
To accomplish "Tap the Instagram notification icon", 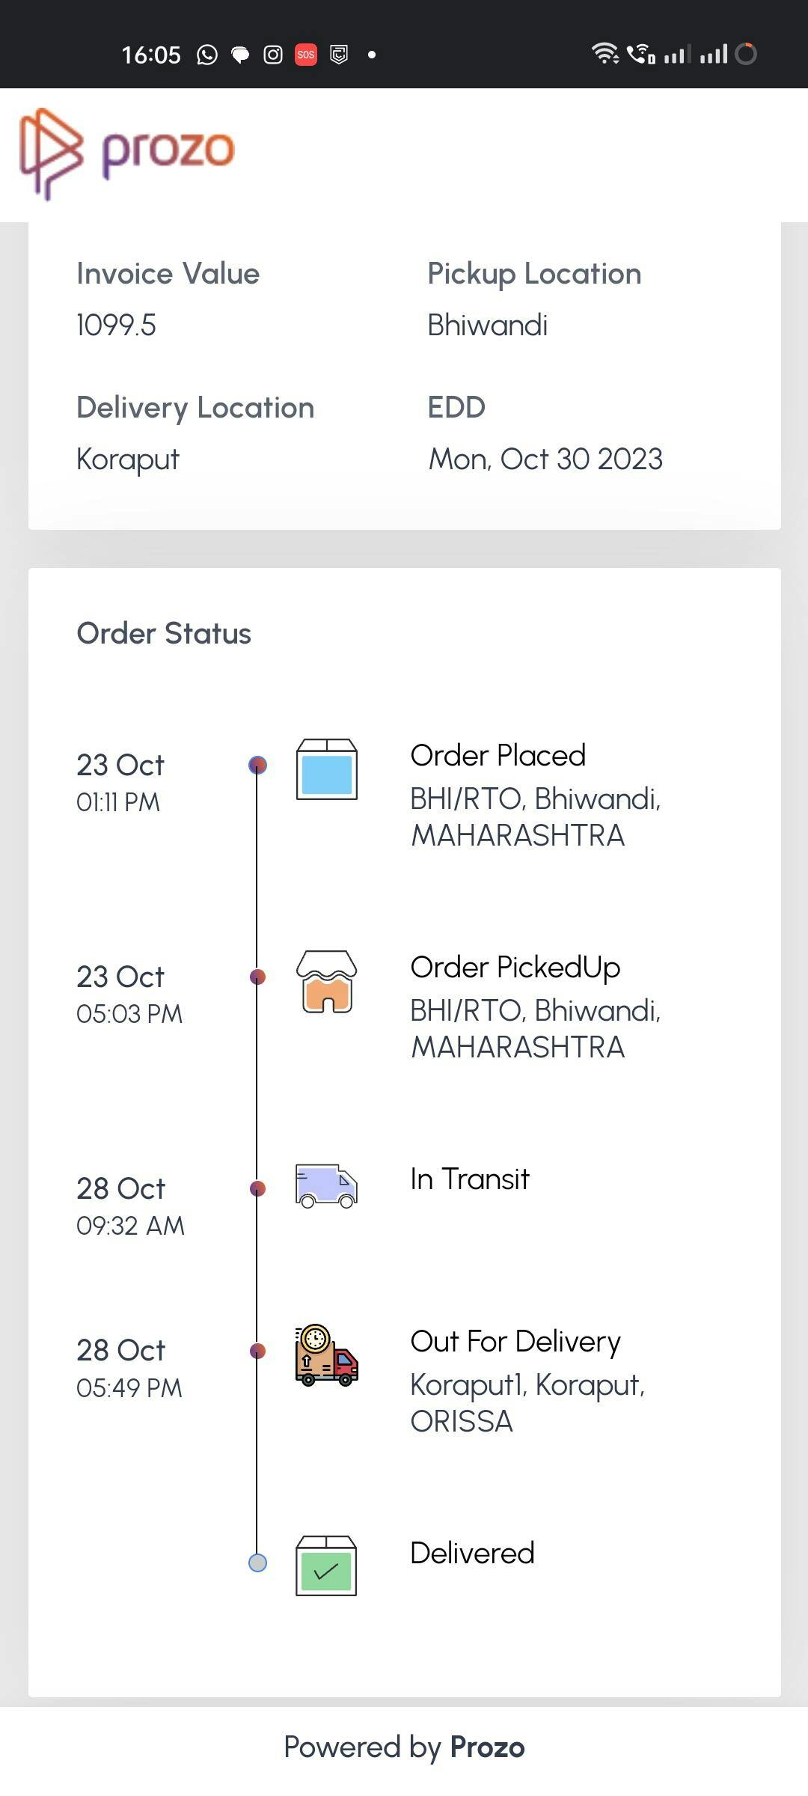I will pos(273,55).
